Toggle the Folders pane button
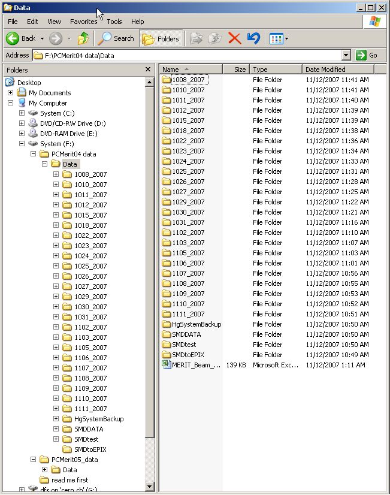390x495 pixels. (x=161, y=39)
